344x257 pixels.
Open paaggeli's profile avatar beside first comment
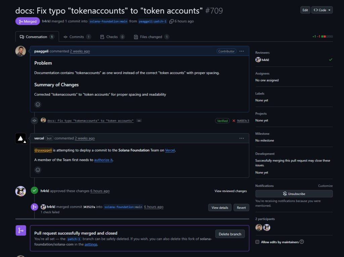tap(20, 51)
